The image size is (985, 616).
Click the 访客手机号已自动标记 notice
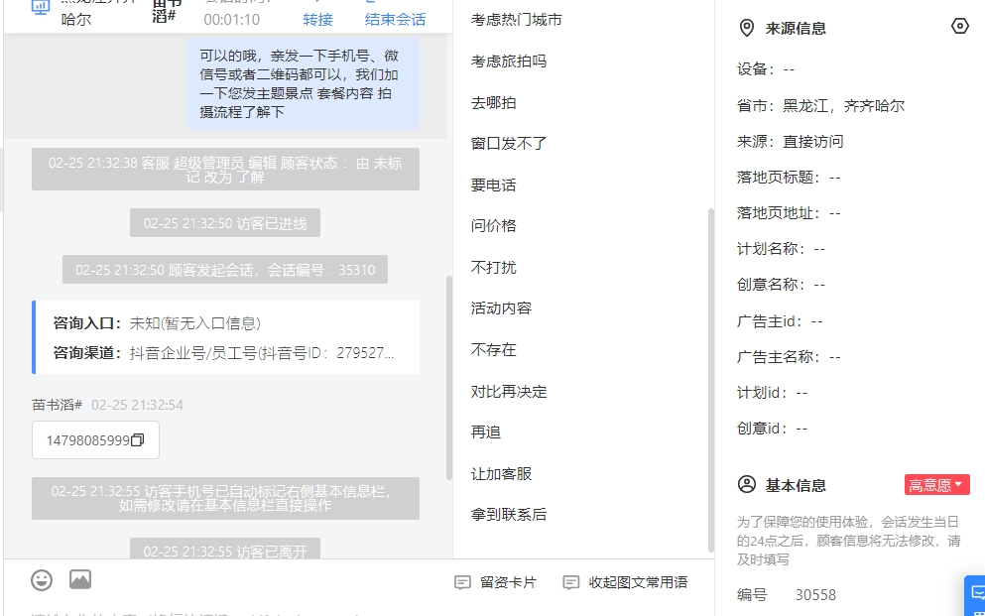[225, 499]
